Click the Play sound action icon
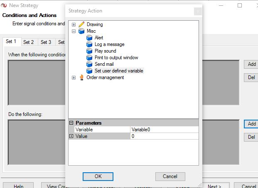This screenshot has height=188, width=258. click(x=89, y=51)
